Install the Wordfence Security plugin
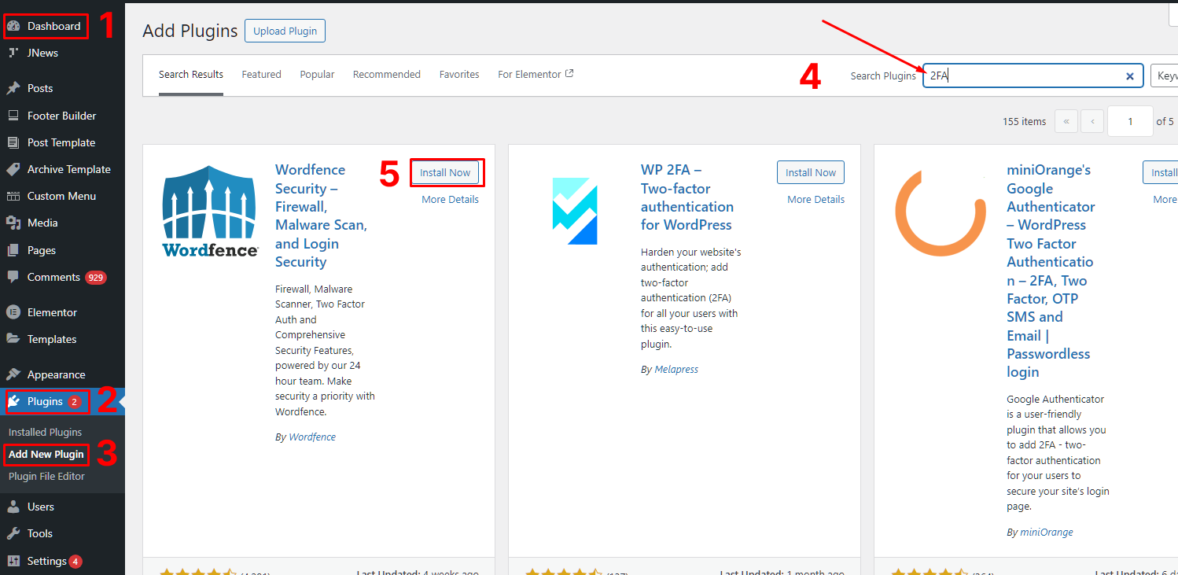The width and height of the screenshot is (1178, 575). tap(447, 172)
